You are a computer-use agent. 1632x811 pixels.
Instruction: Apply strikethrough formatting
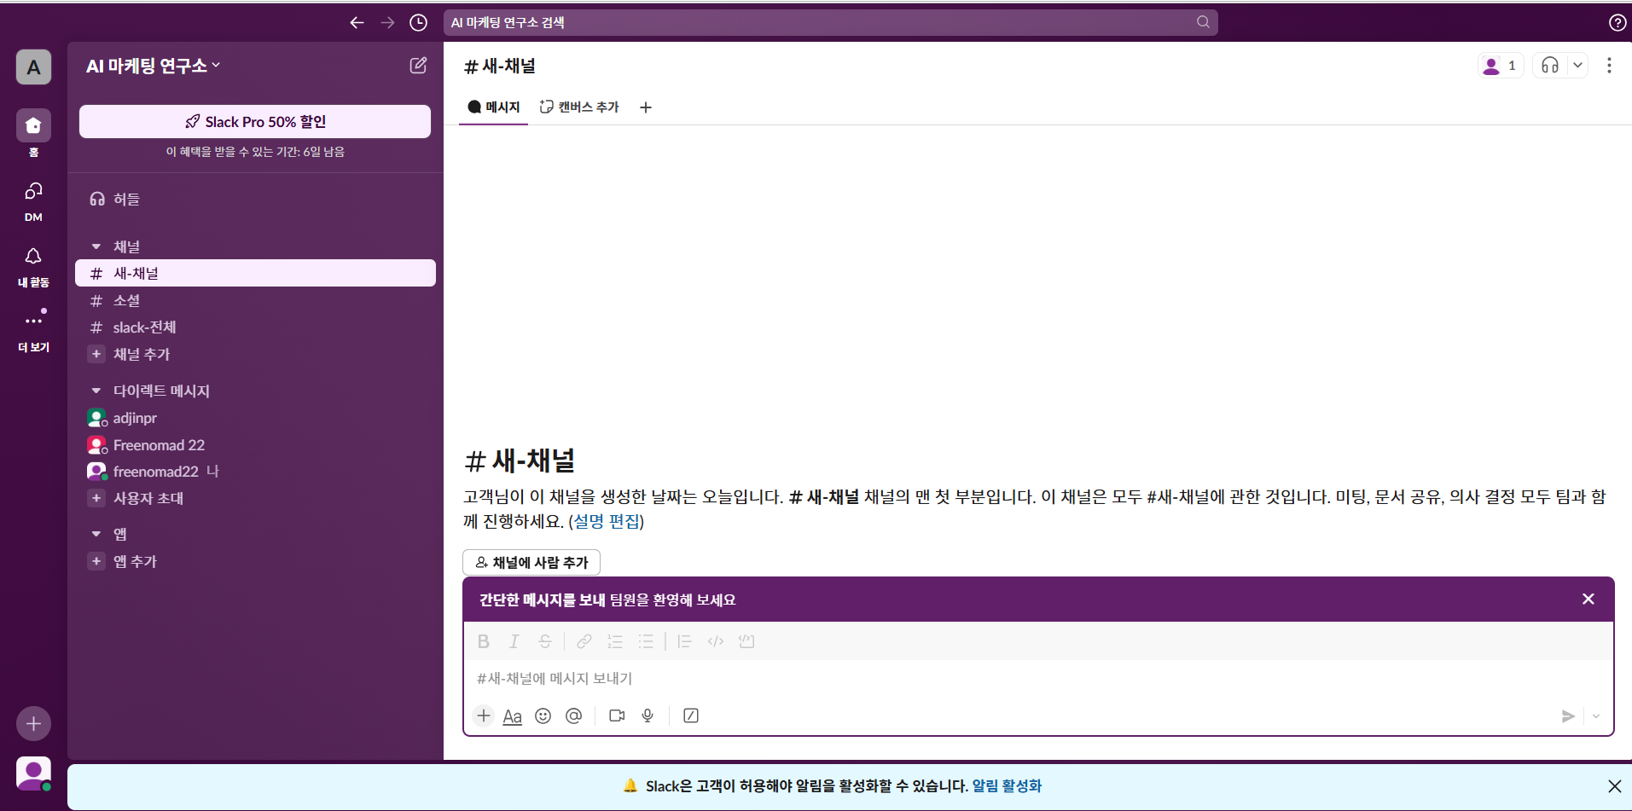[x=545, y=641]
